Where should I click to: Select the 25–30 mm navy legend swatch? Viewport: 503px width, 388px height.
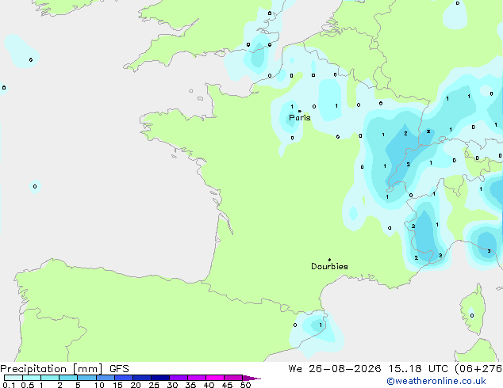[160, 378]
